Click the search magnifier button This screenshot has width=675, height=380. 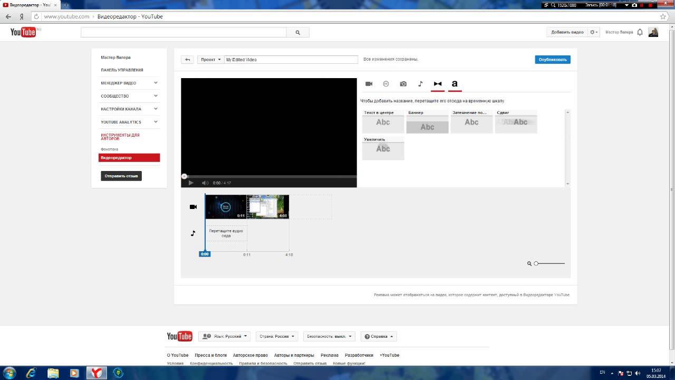tap(297, 32)
